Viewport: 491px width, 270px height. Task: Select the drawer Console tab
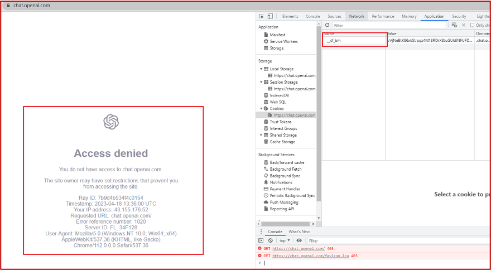275,232
